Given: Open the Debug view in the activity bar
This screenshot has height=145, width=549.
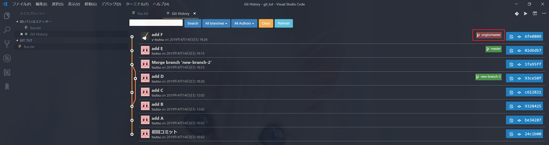Looking at the screenshot, I should click(7, 58).
